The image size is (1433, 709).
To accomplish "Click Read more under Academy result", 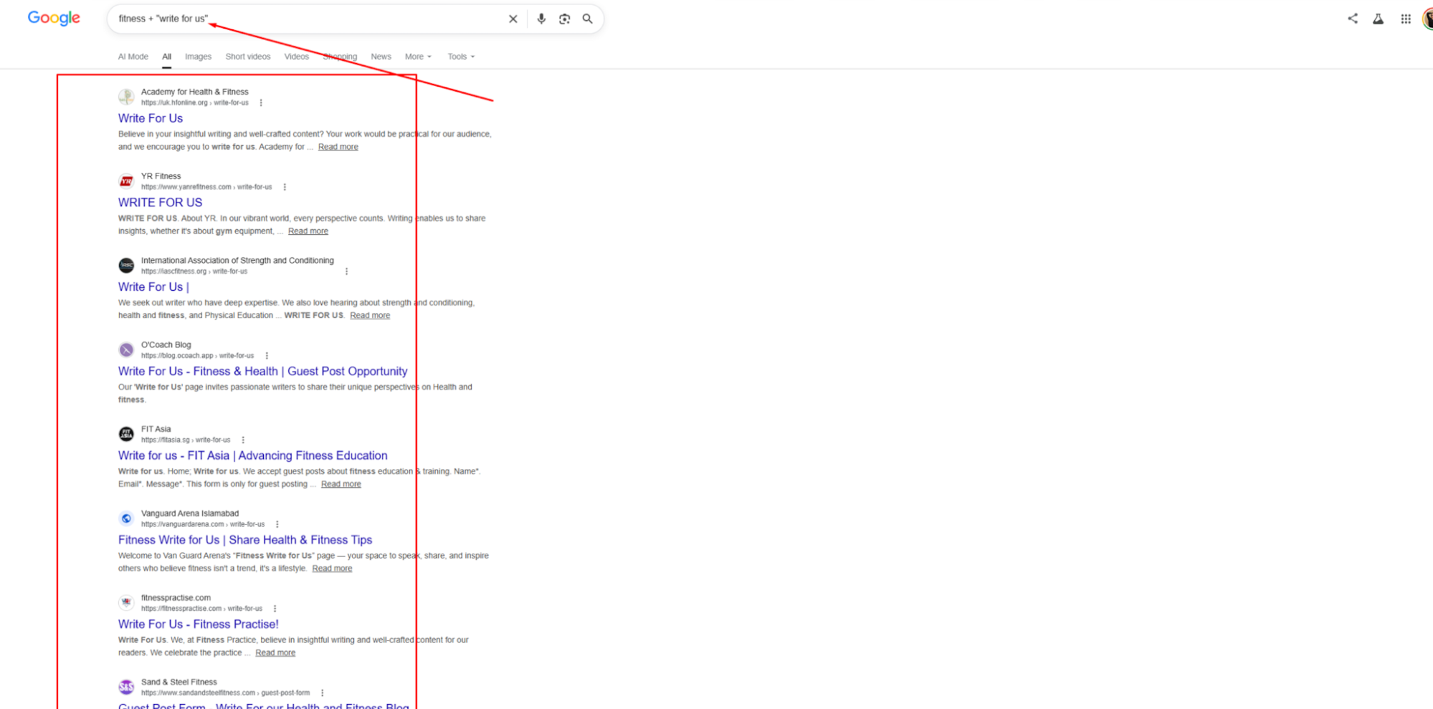I will pyautogui.click(x=338, y=147).
